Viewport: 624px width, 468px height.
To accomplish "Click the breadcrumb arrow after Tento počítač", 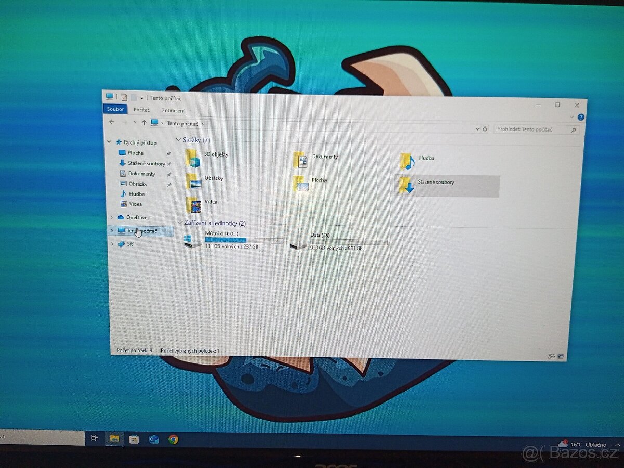I will (x=202, y=124).
